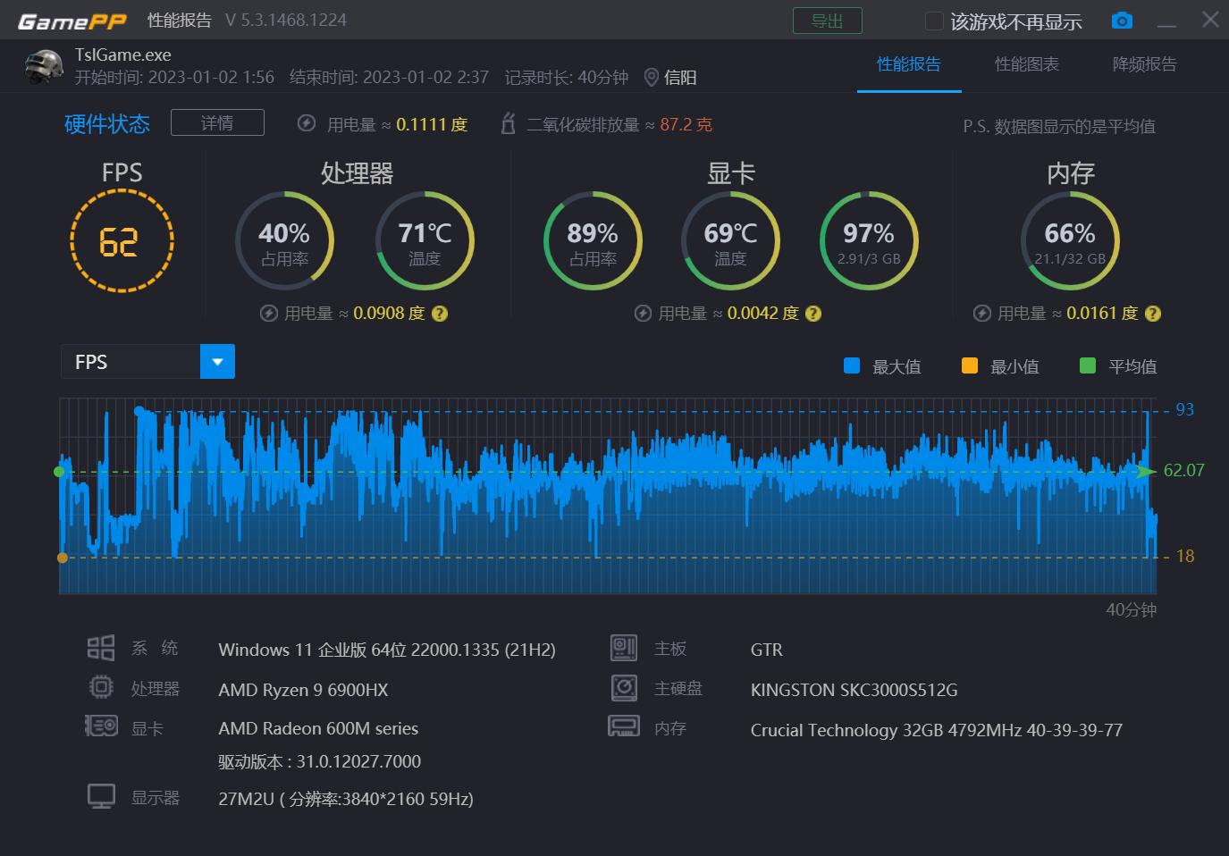1229x856 pixels.
Task: Click the total power usage lightning icon
Action: (x=307, y=123)
